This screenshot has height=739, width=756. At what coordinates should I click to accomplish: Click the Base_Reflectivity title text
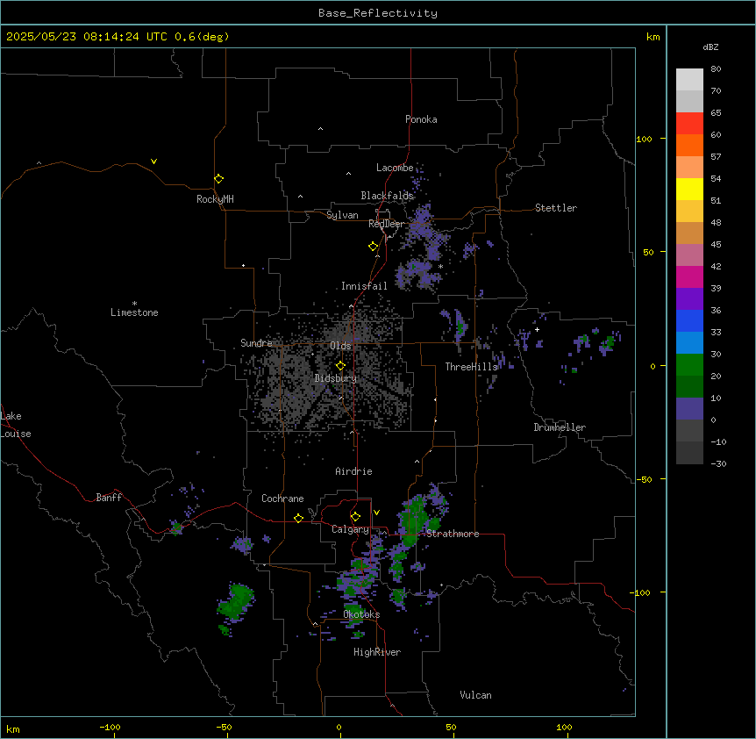378,13
